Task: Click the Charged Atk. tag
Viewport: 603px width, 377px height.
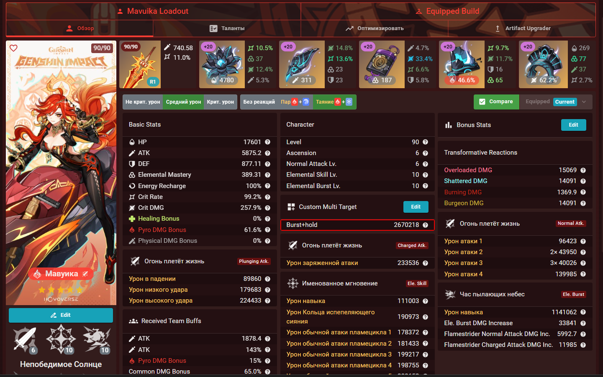Action: (412, 246)
